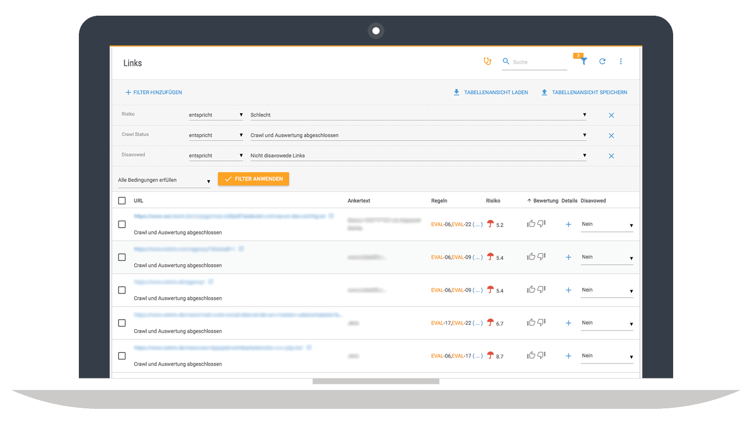This screenshot has height=424, width=752.
Task: Click the refresh icon in header
Action: tap(602, 62)
